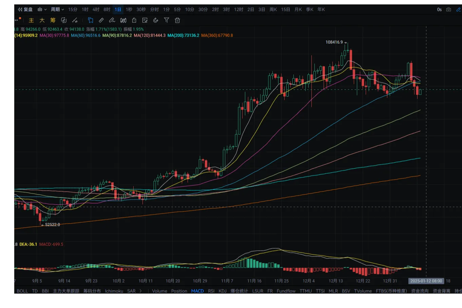The image size is (462, 308).
Task: Switch to the 30秒 timeframe
Action: pos(141,9)
